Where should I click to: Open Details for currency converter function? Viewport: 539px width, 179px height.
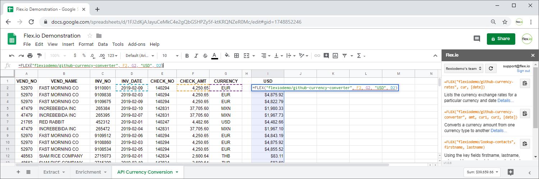click(499, 131)
